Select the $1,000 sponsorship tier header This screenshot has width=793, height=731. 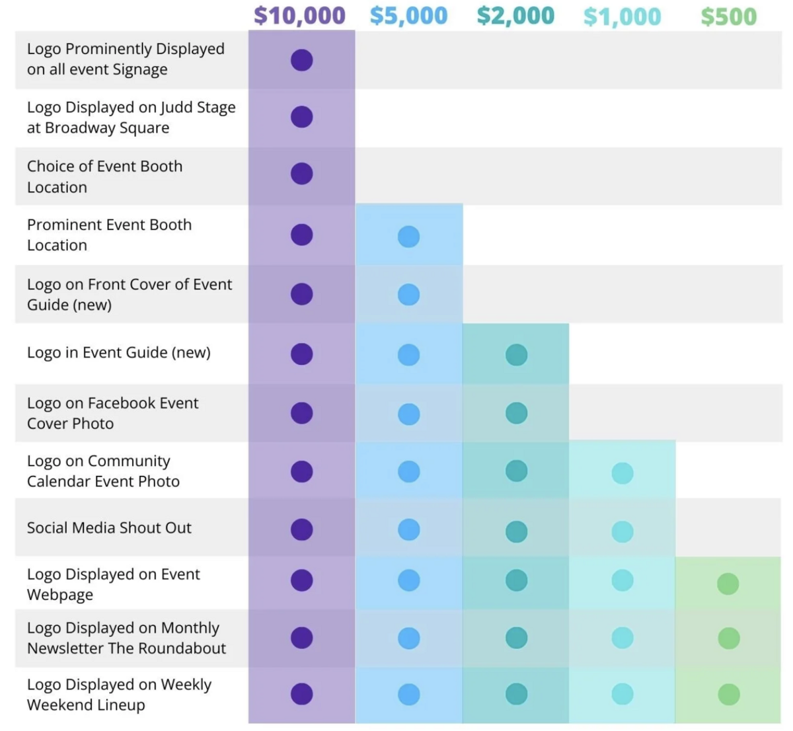pyautogui.click(x=622, y=17)
